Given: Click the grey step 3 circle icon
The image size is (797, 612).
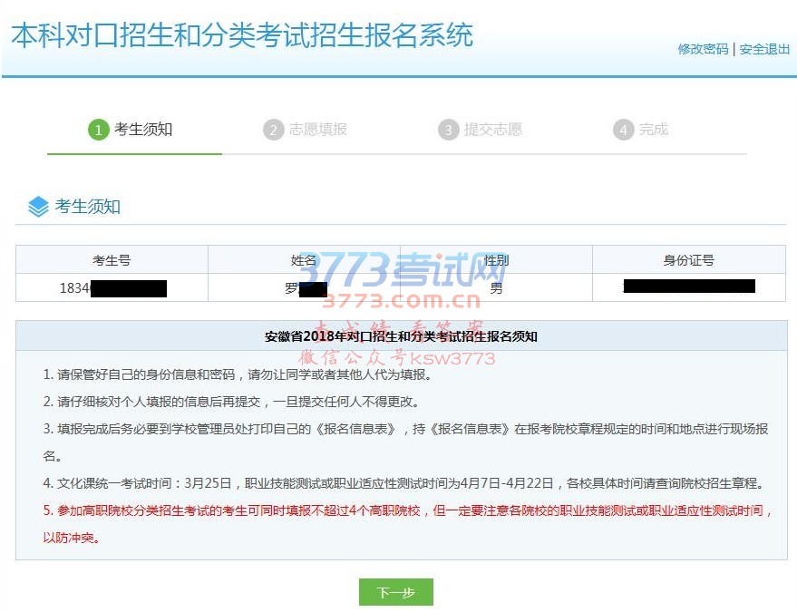Looking at the screenshot, I should click(x=448, y=130).
